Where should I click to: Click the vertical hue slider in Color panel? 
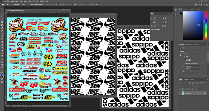[x=206, y=26]
